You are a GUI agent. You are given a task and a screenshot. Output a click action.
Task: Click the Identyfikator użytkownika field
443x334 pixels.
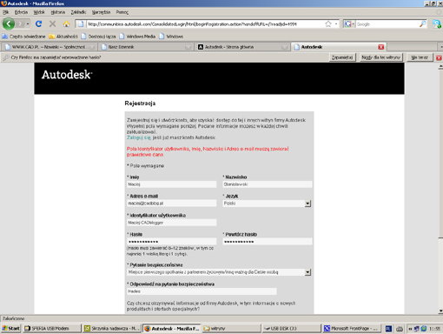[171, 223]
